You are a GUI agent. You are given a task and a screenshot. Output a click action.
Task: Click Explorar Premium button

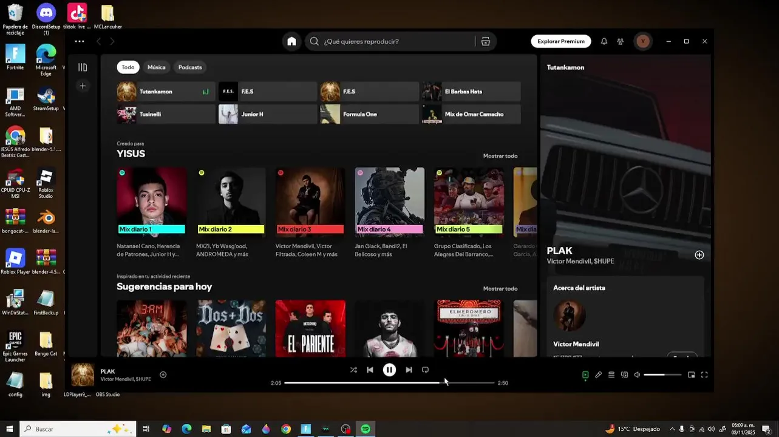[x=561, y=41]
